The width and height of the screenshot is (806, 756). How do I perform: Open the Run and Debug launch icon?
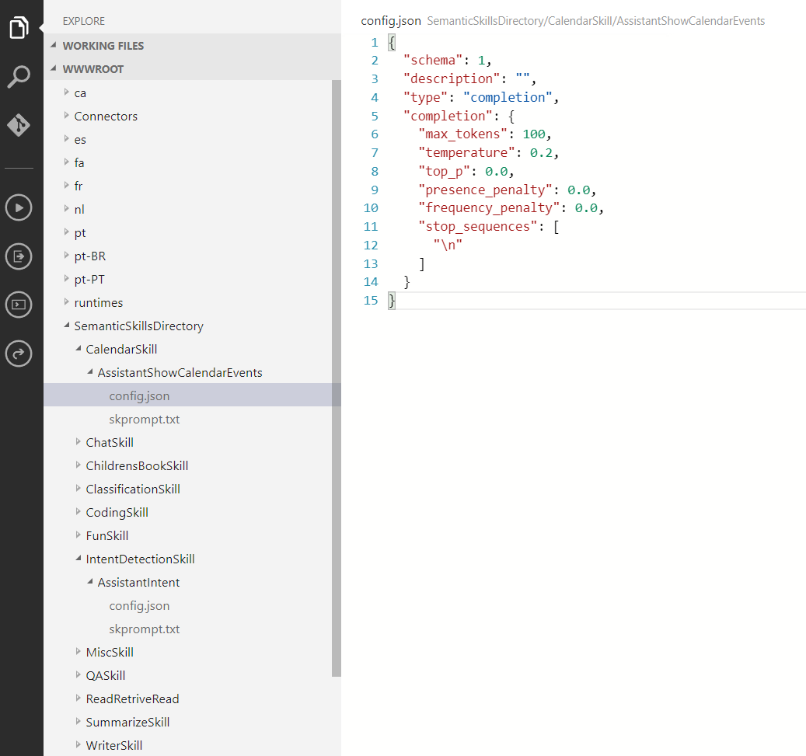19,256
